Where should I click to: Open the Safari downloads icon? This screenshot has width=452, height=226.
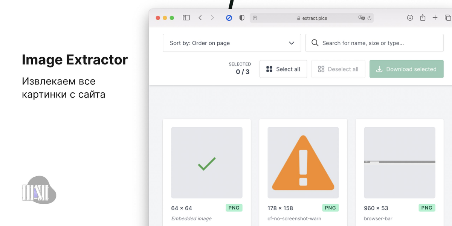pyautogui.click(x=410, y=18)
